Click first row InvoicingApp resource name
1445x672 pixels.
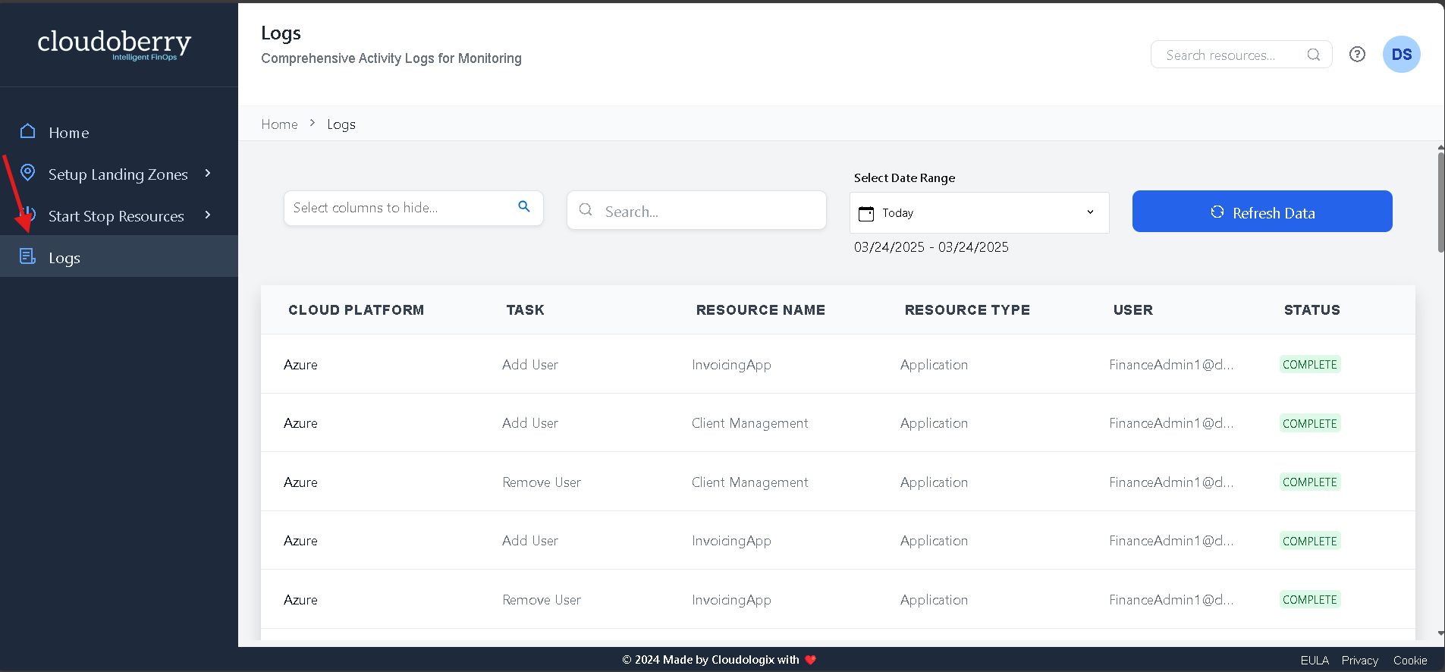tap(731, 365)
